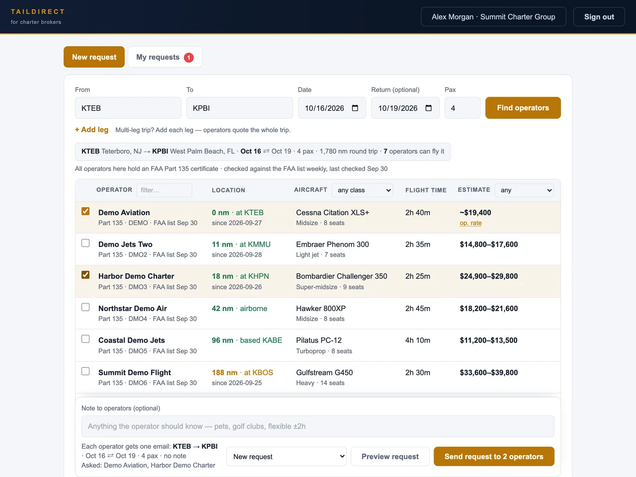This screenshot has width=636, height=477.
Task: Expand the 'New request' type dropdown
Action: coord(287,457)
